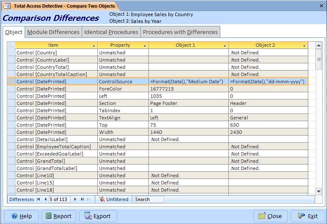Click the '=Format(Date(),"dd-mmm-yyyy")' cell
The width and height of the screenshot is (327, 224).
coord(268,82)
